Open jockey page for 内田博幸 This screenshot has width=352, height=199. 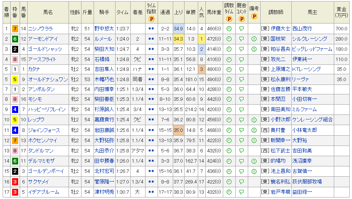[x=104, y=89]
